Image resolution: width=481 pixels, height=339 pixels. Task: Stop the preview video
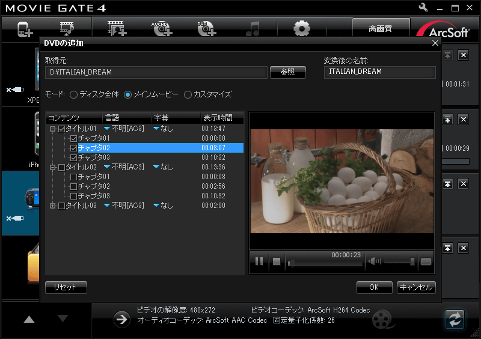coord(277,261)
